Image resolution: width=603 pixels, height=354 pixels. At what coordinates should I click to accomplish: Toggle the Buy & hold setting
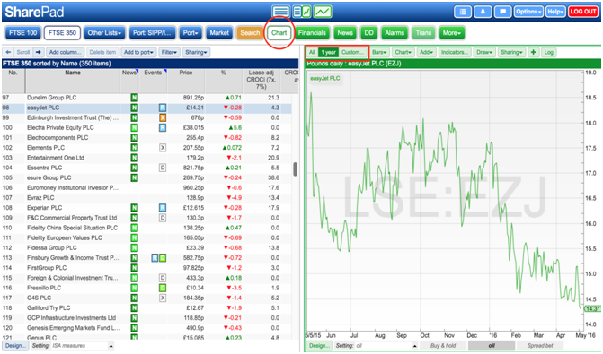pyautogui.click(x=443, y=346)
